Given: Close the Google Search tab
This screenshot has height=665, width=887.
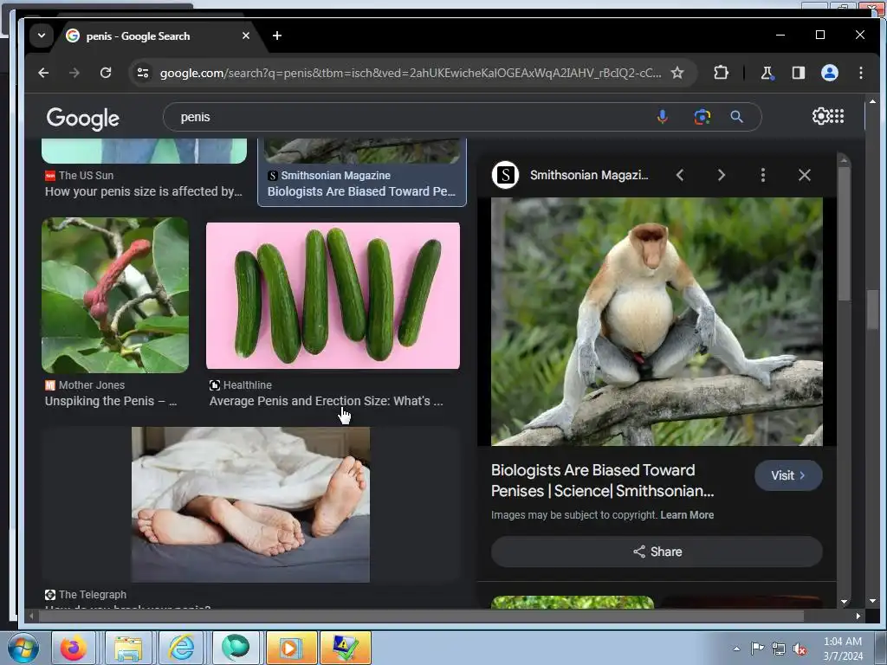Looking at the screenshot, I should coord(245,36).
